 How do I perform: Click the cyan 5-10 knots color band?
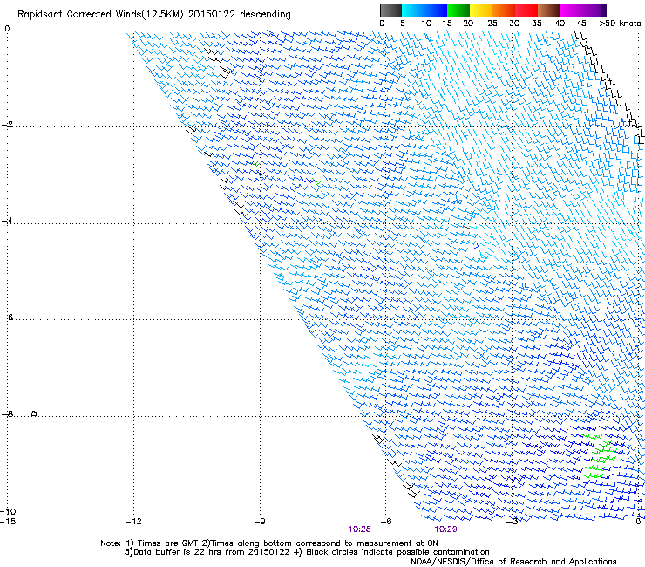tap(413, 10)
